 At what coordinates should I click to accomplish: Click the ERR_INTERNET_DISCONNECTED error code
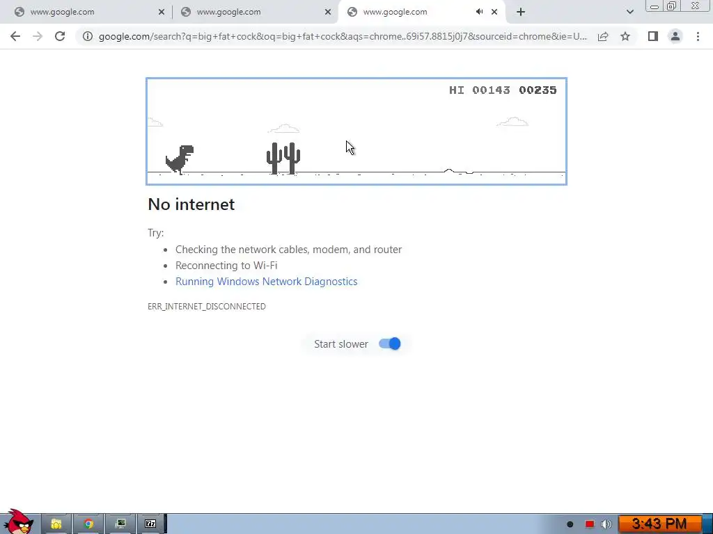click(206, 307)
